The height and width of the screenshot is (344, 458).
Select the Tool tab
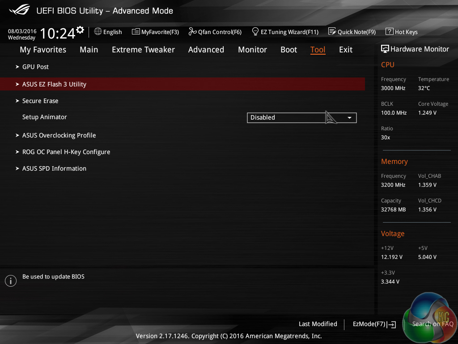pos(318,50)
